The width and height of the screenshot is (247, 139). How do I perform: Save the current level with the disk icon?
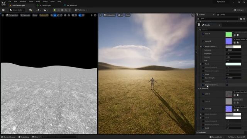coord(3,10)
